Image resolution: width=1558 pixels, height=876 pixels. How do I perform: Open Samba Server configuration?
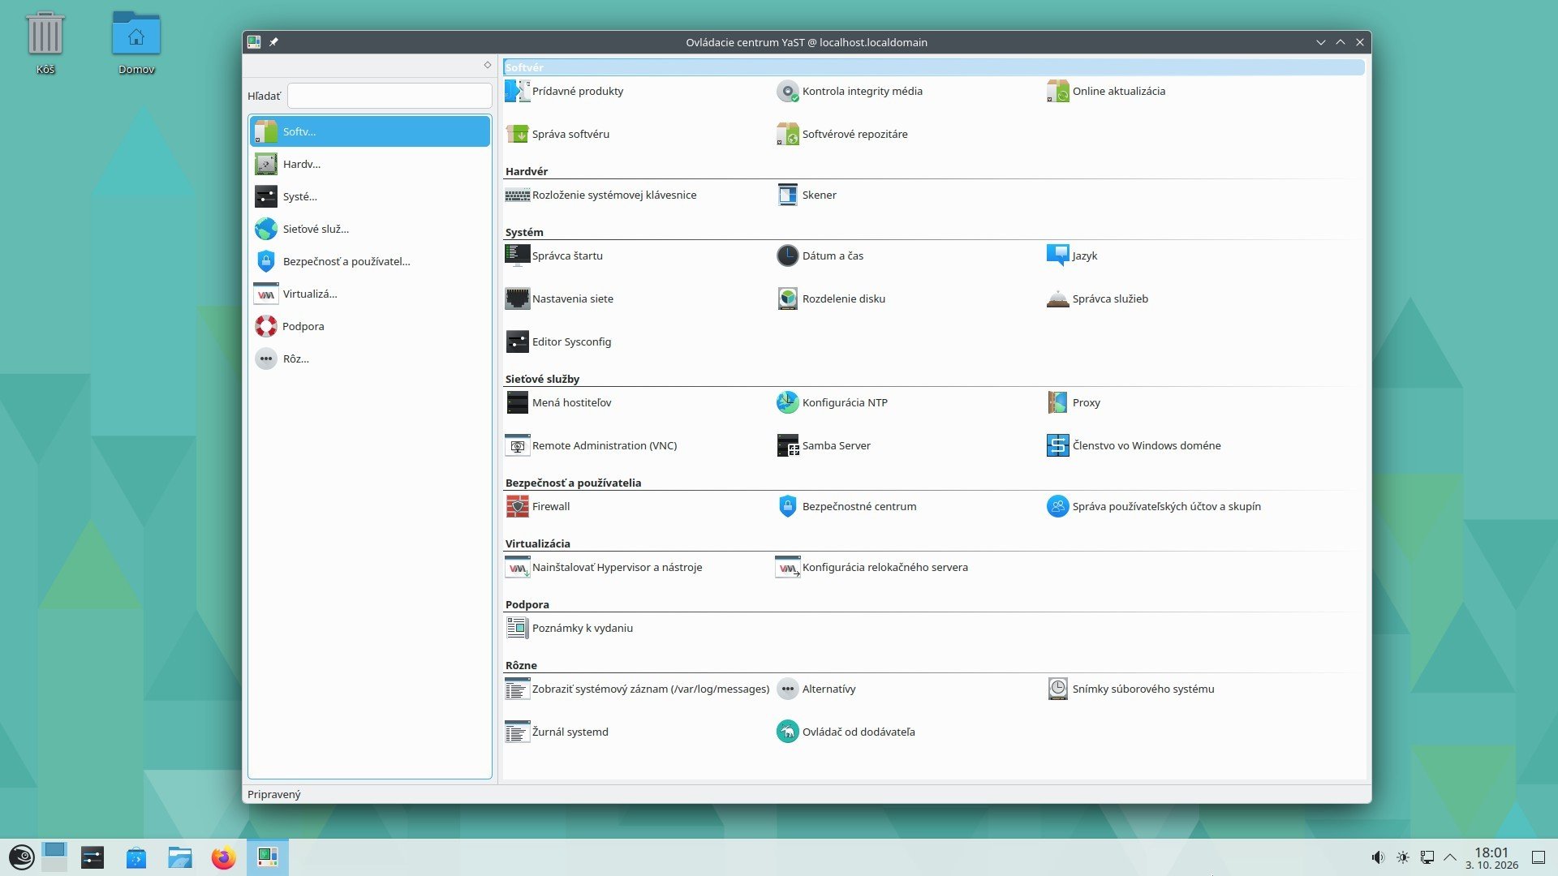[823, 445]
